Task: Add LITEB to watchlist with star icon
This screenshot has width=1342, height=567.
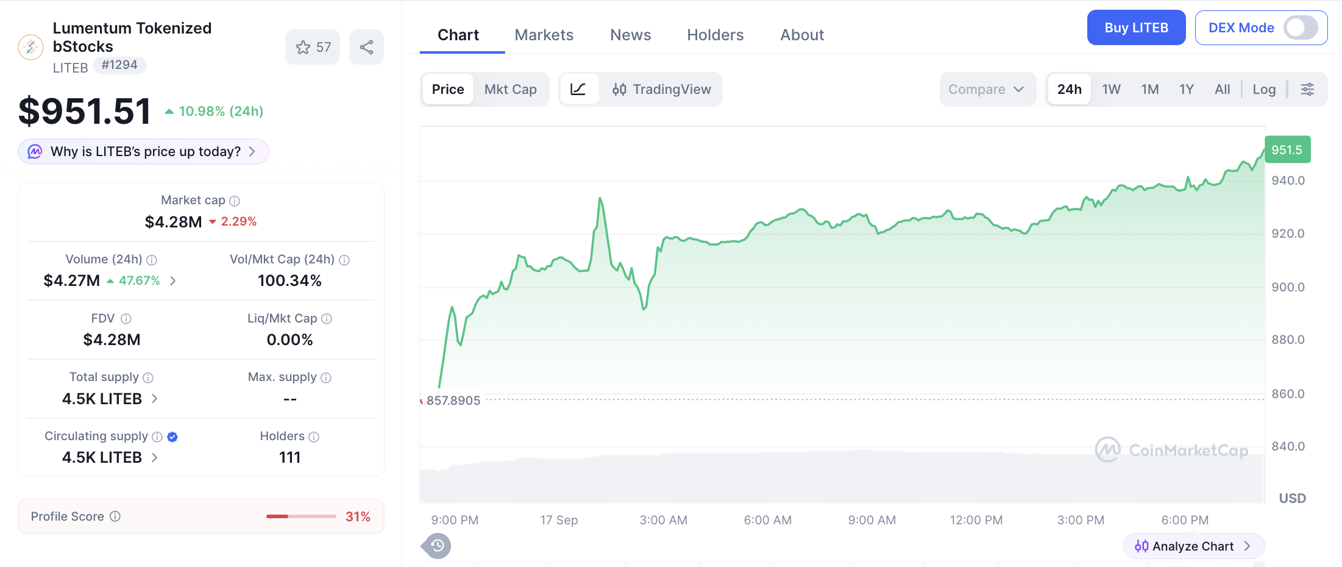Action: pos(313,47)
